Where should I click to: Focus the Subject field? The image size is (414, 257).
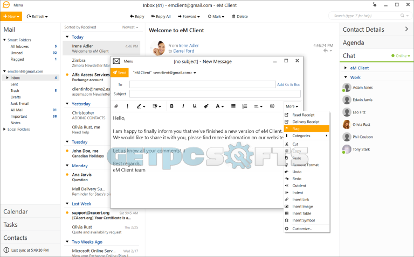(215, 94)
